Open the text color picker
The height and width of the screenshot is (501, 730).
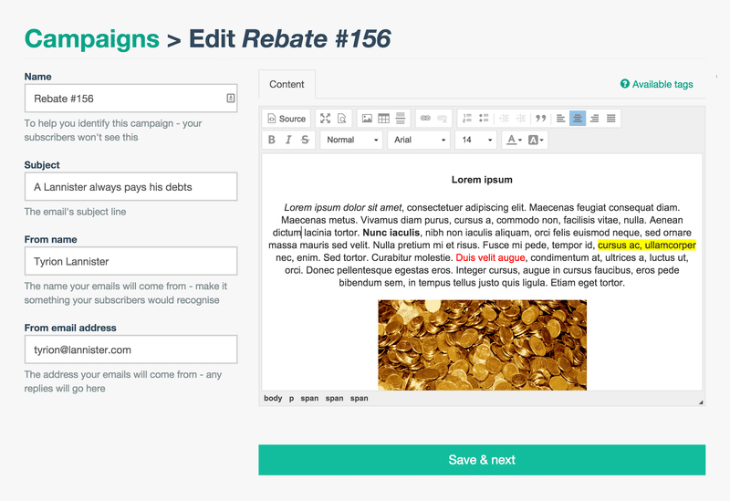tap(514, 140)
